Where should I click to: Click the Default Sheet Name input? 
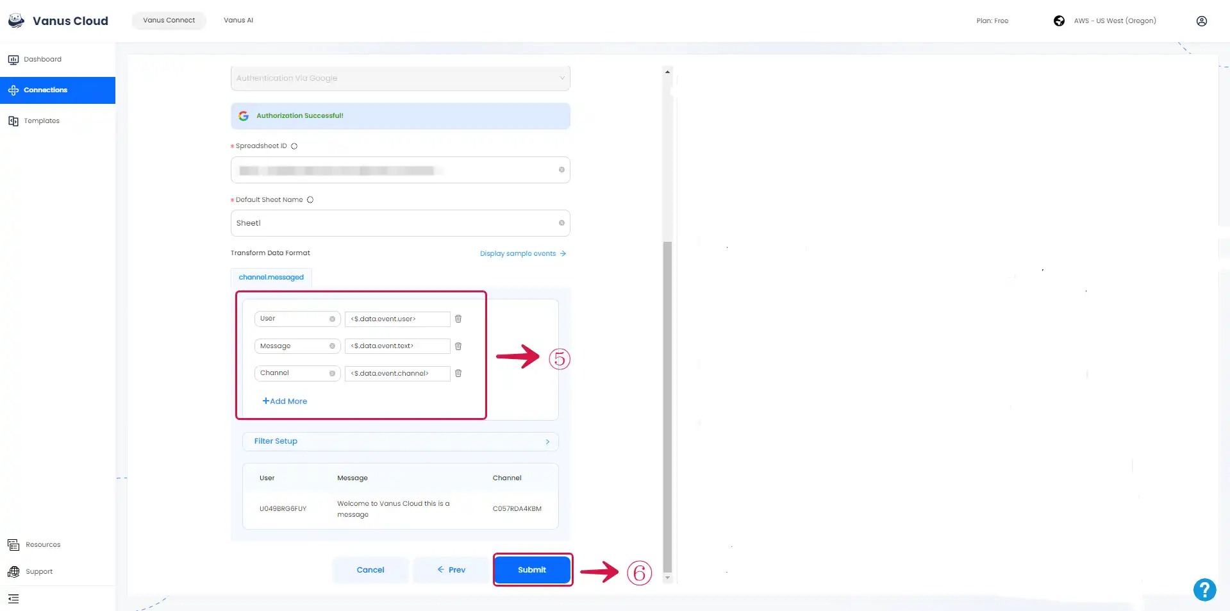pyautogui.click(x=400, y=223)
